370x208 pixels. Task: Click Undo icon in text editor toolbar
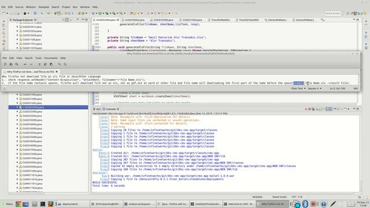[25, 64]
